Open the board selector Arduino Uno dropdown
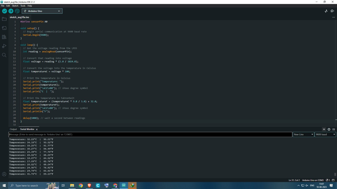The height and width of the screenshot is (189, 337). pos(42,11)
